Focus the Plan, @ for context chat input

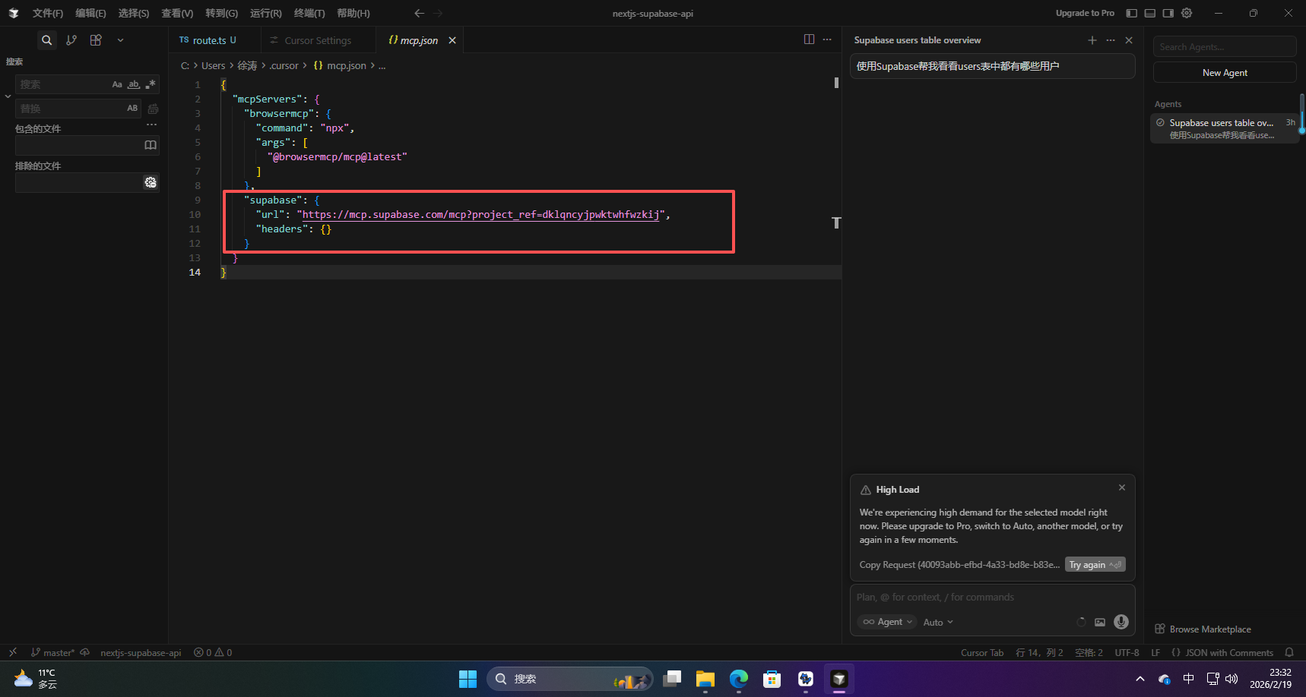coord(992,597)
